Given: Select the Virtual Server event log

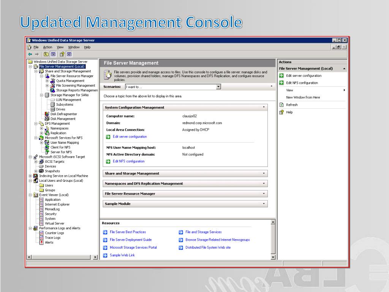Looking at the screenshot, I should coord(54,224).
